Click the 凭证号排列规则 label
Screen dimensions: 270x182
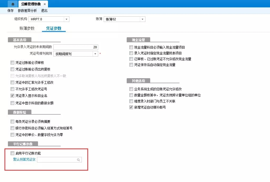41,53
